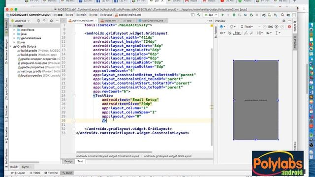The height and width of the screenshot is (177, 315).
Task: Open the Gradle side panel
Action: click(x=295, y=26)
